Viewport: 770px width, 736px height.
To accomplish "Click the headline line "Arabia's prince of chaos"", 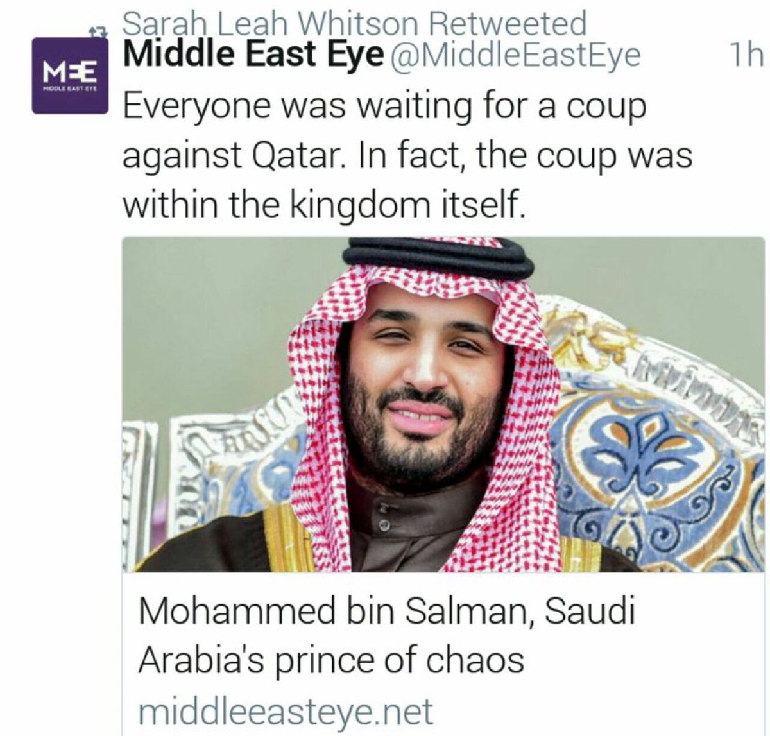I will [331, 659].
